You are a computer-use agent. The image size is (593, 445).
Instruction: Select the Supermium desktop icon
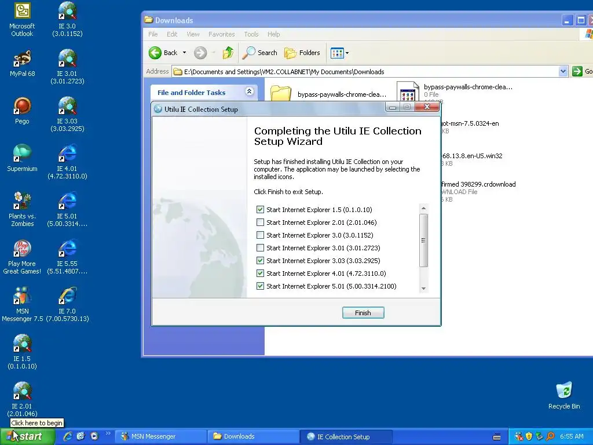coord(22,158)
